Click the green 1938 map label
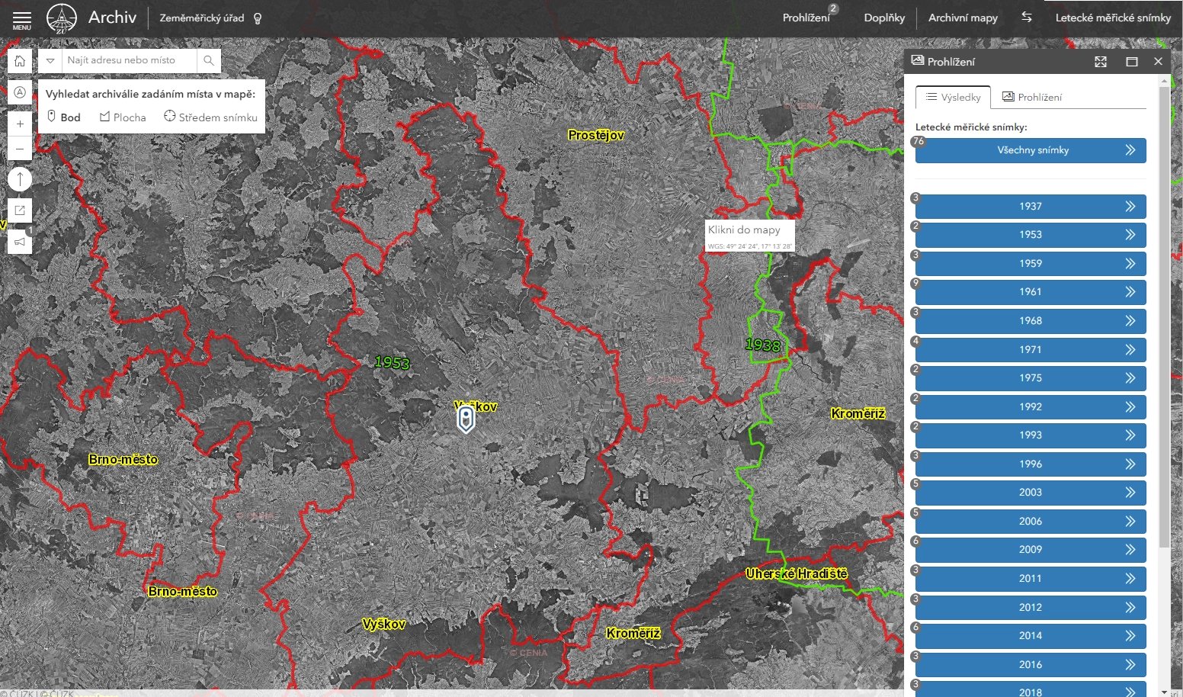 [x=763, y=345]
